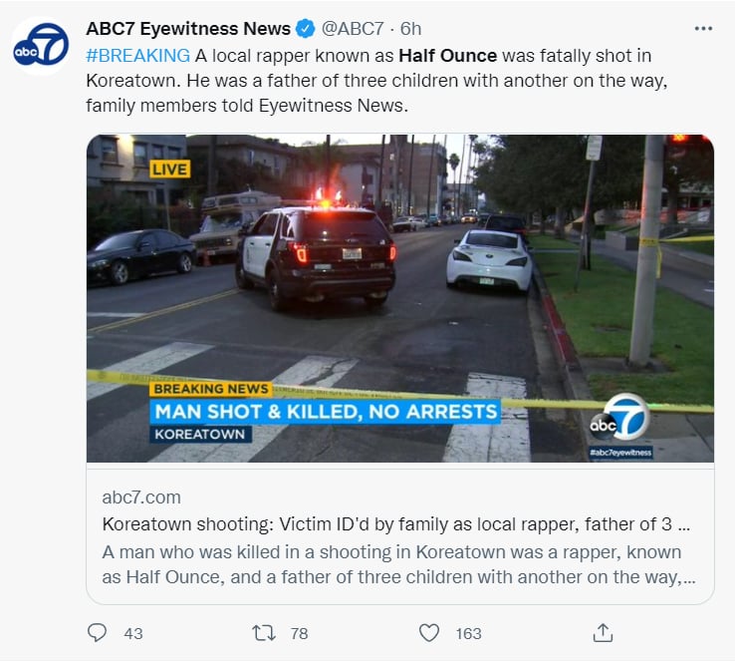
Task: Click the @ABC7 handle
Action: [353, 28]
